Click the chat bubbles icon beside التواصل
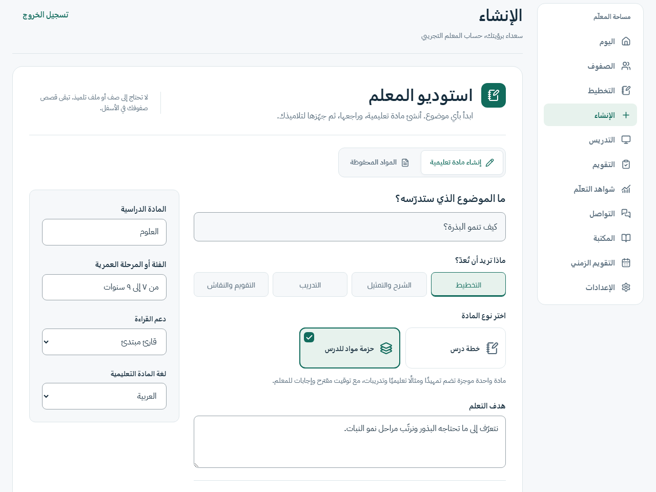This screenshot has height=492, width=656. pos(626,214)
